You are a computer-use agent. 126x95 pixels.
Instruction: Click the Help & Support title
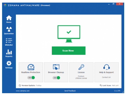[106, 72]
